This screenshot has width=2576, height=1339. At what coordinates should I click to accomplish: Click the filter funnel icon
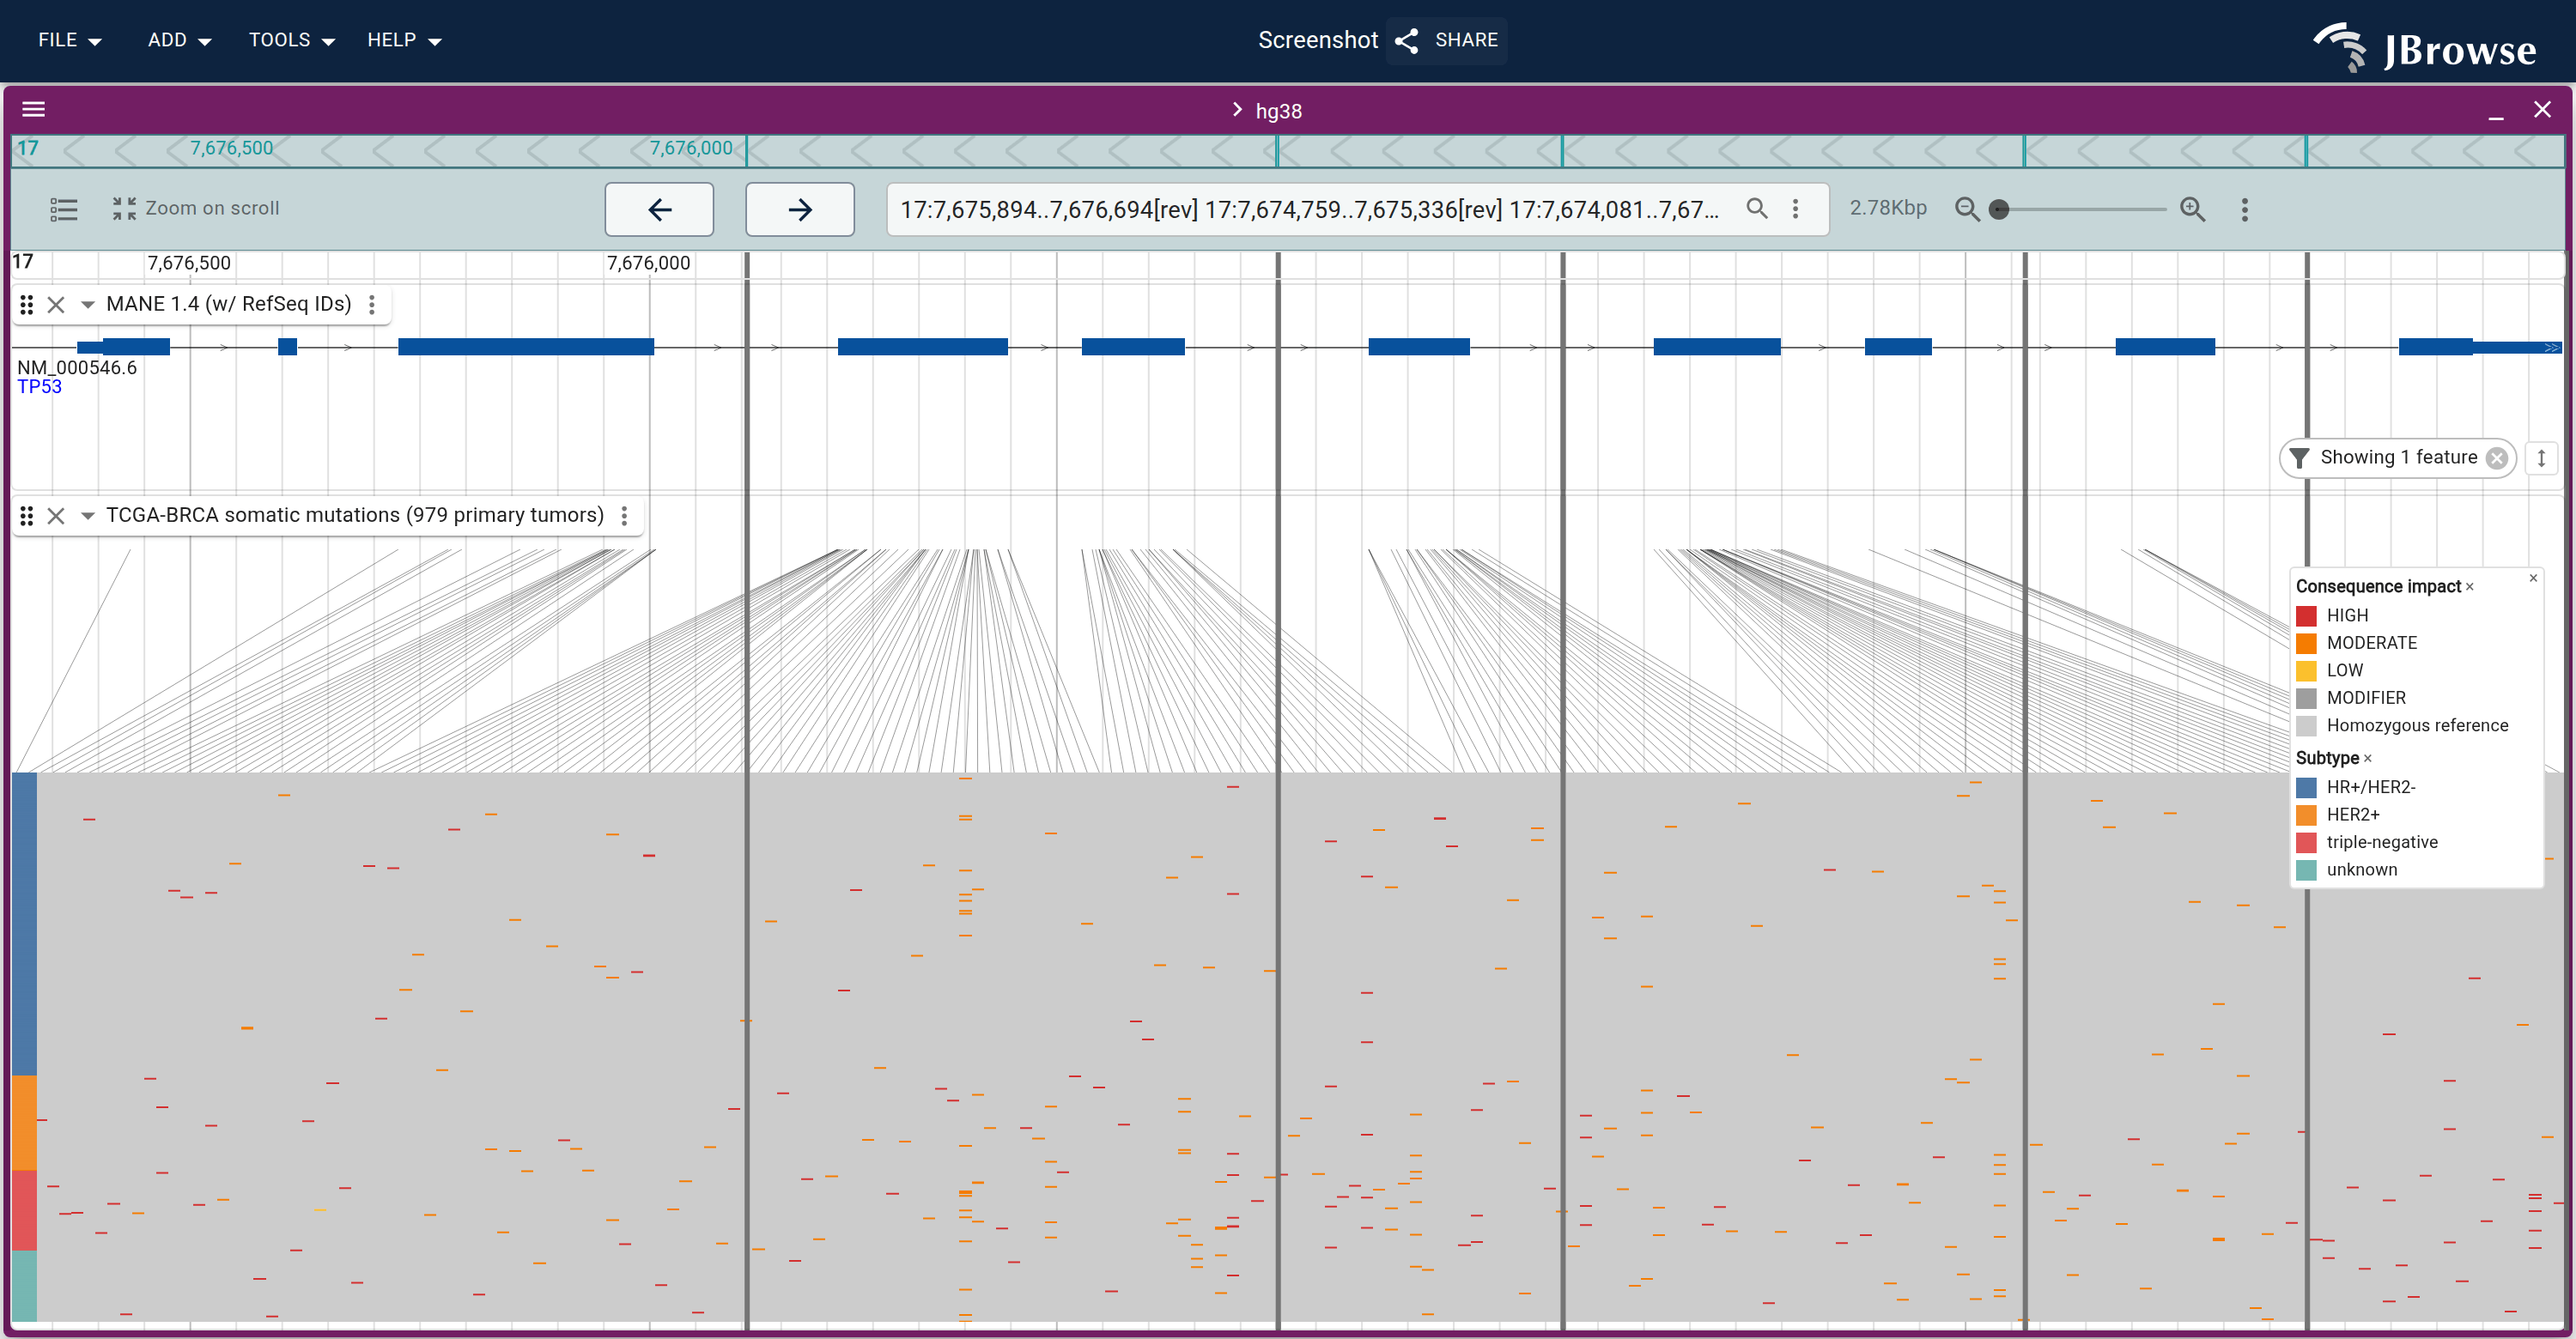pyautogui.click(x=2299, y=457)
